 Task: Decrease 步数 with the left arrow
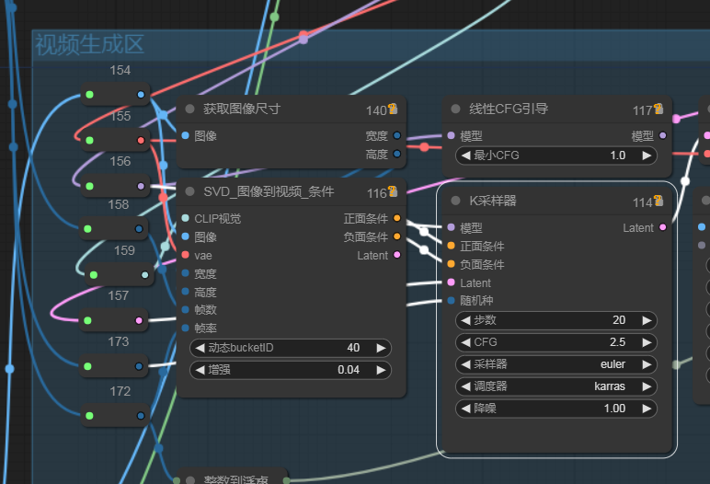[465, 320]
